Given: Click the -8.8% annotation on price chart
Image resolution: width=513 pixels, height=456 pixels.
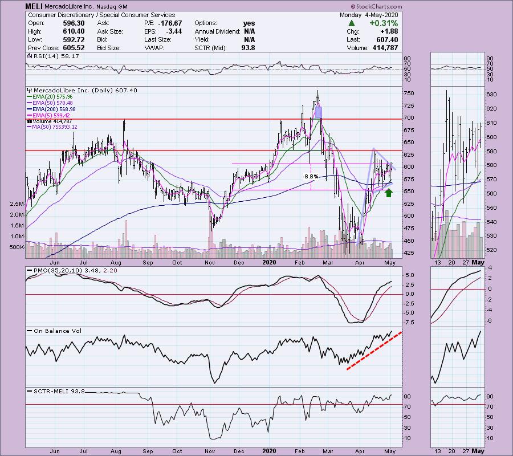Looking at the screenshot, I should click(311, 177).
